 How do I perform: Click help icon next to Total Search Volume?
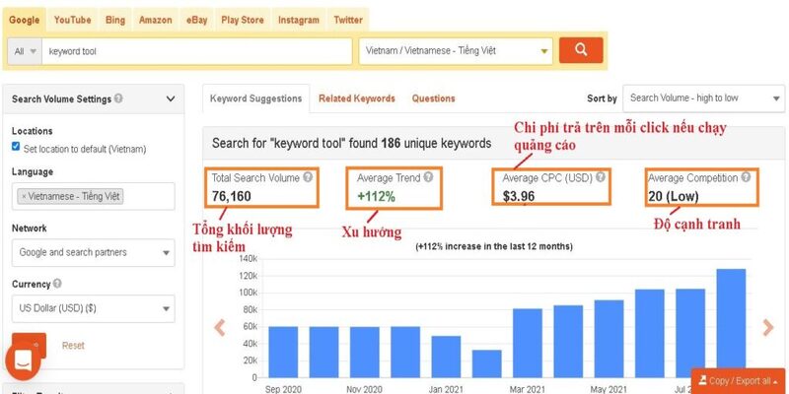307,178
